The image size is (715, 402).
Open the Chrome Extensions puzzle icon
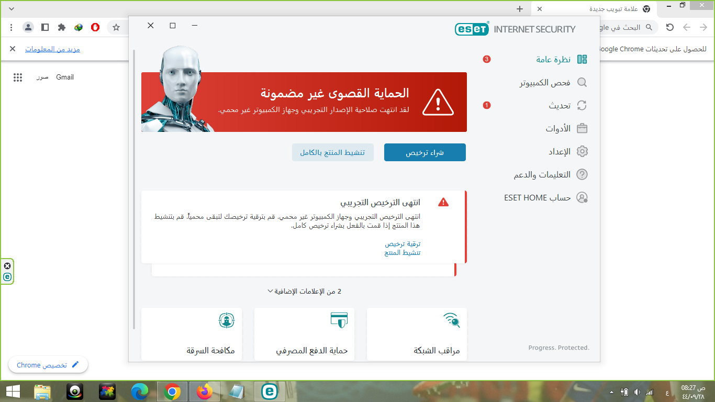pyautogui.click(x=62, y=27)
